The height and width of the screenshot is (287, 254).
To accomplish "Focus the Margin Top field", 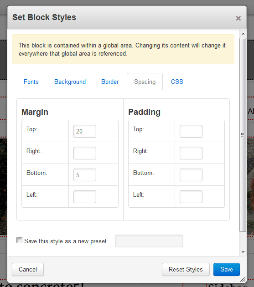I will (x=85, y=131).
